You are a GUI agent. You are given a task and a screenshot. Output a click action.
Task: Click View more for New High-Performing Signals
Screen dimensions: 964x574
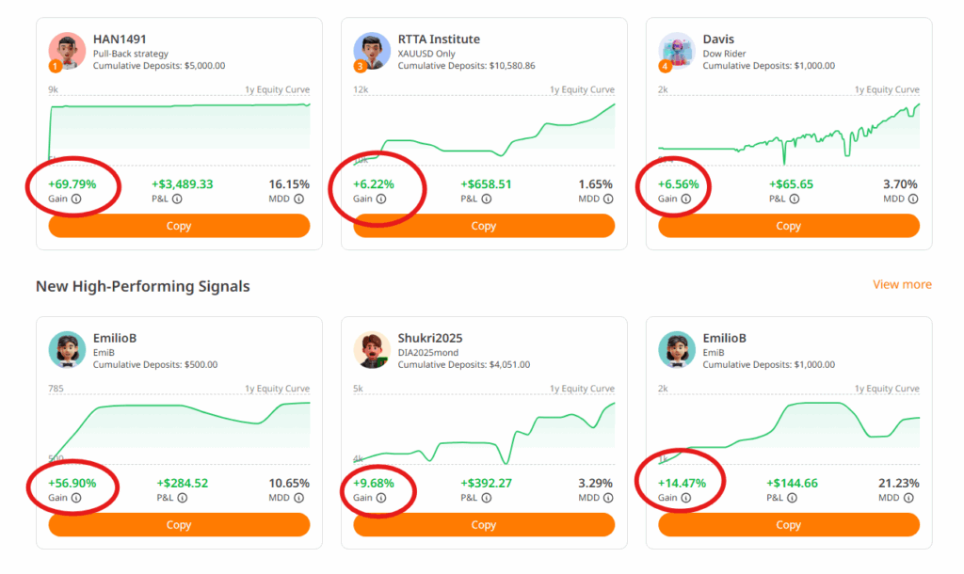click(902, 284)
